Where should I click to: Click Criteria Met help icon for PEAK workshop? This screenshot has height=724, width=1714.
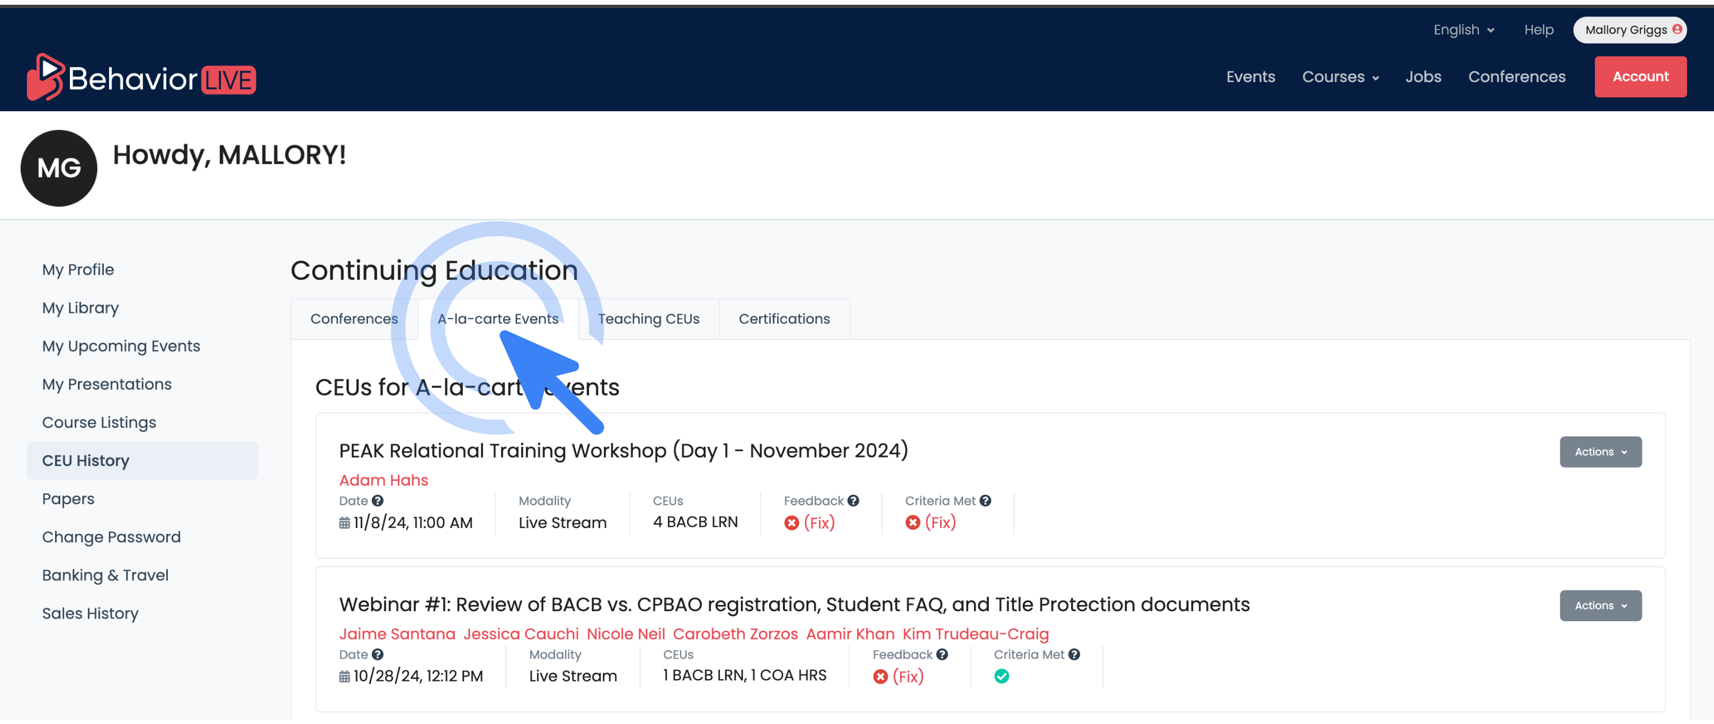pos(985,501)
